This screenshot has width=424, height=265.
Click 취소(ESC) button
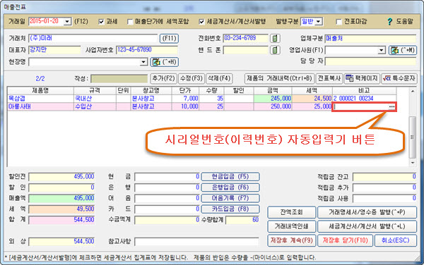(396, 240)
